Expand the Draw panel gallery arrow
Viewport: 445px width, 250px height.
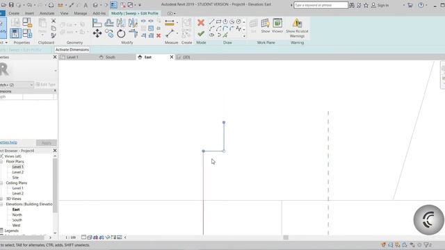click(244, 36)
